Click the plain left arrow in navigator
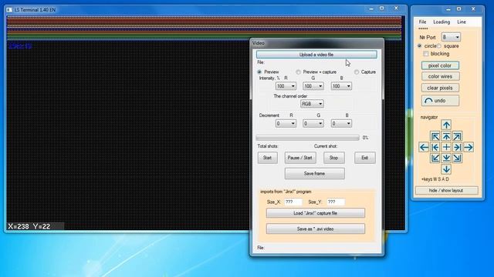The image size is (494, 277). [x=424, y=147]
